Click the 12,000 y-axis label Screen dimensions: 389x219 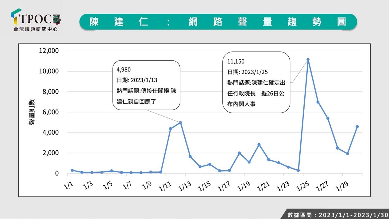coord(49,51)
